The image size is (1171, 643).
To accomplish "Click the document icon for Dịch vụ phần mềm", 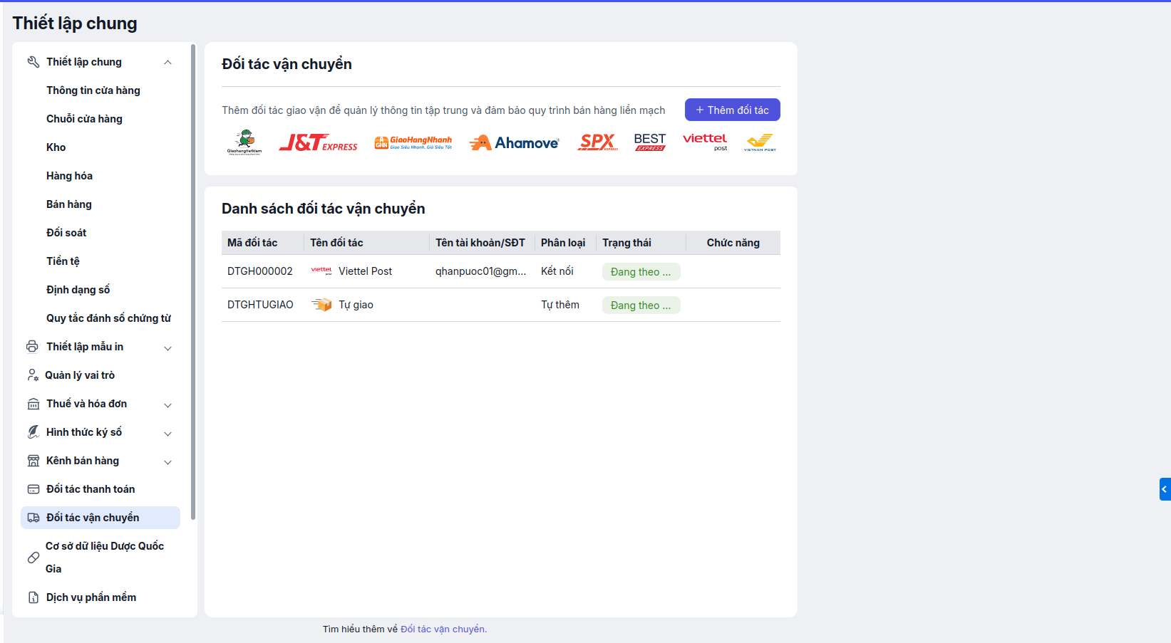I will pos(33,597).
